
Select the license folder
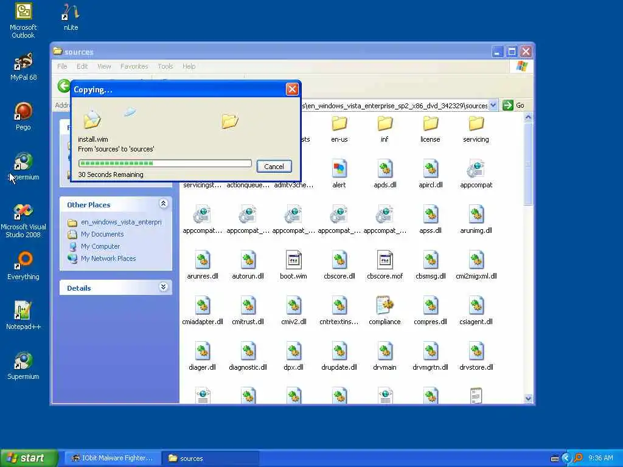tap(430, 130)
